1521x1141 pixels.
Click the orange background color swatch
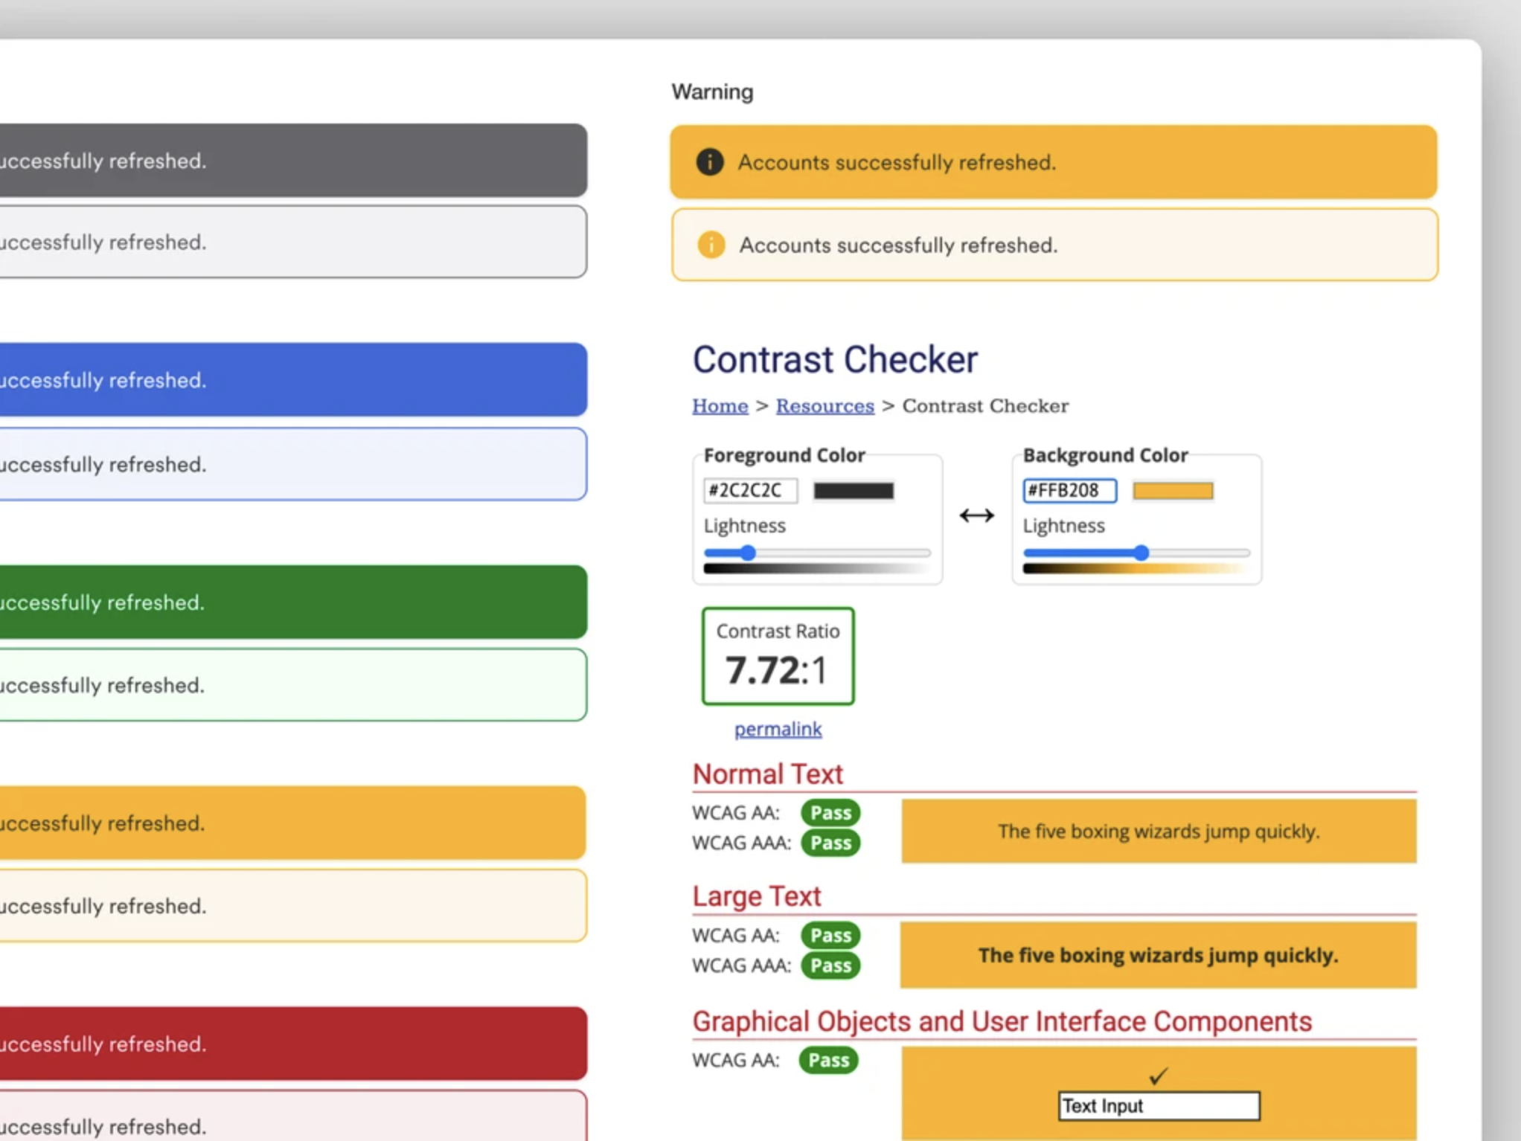[1172, 491]
